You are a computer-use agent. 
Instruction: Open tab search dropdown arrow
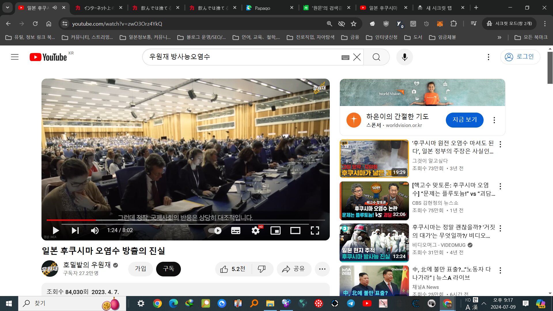point(7,8)
